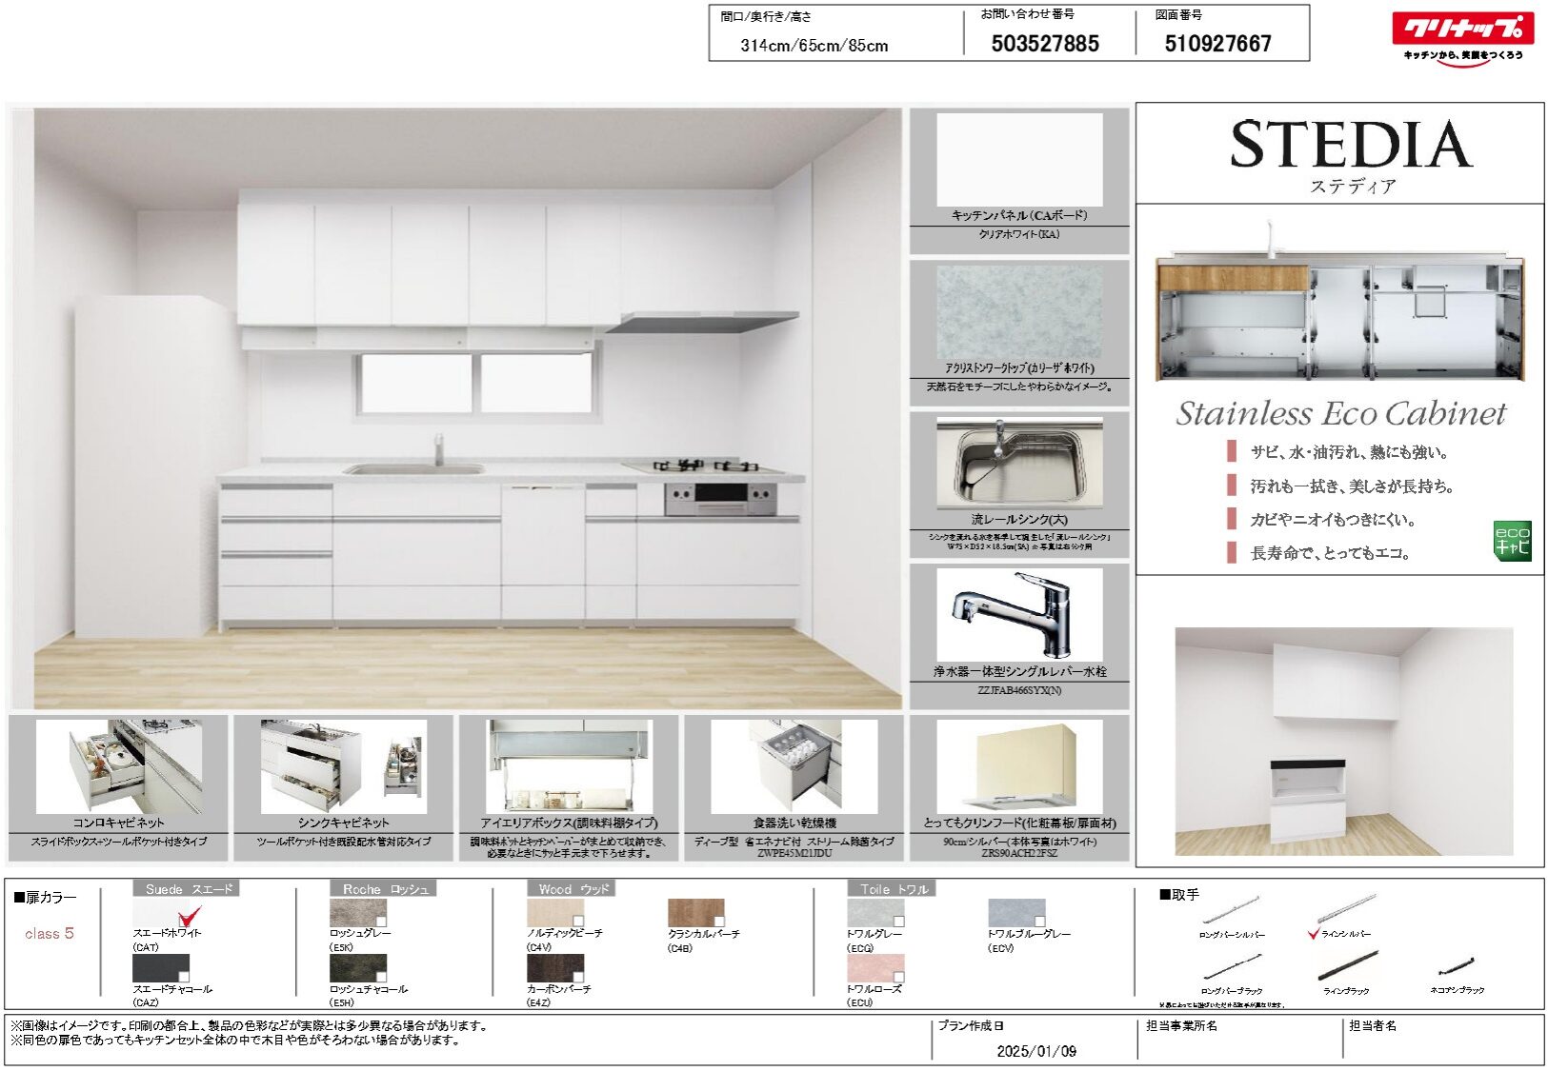Image resolution: width=1548 pixels, height=1071 pixels.
Task: Pick the ロングバーブラック handle icon
Action: click(1231, 968)
